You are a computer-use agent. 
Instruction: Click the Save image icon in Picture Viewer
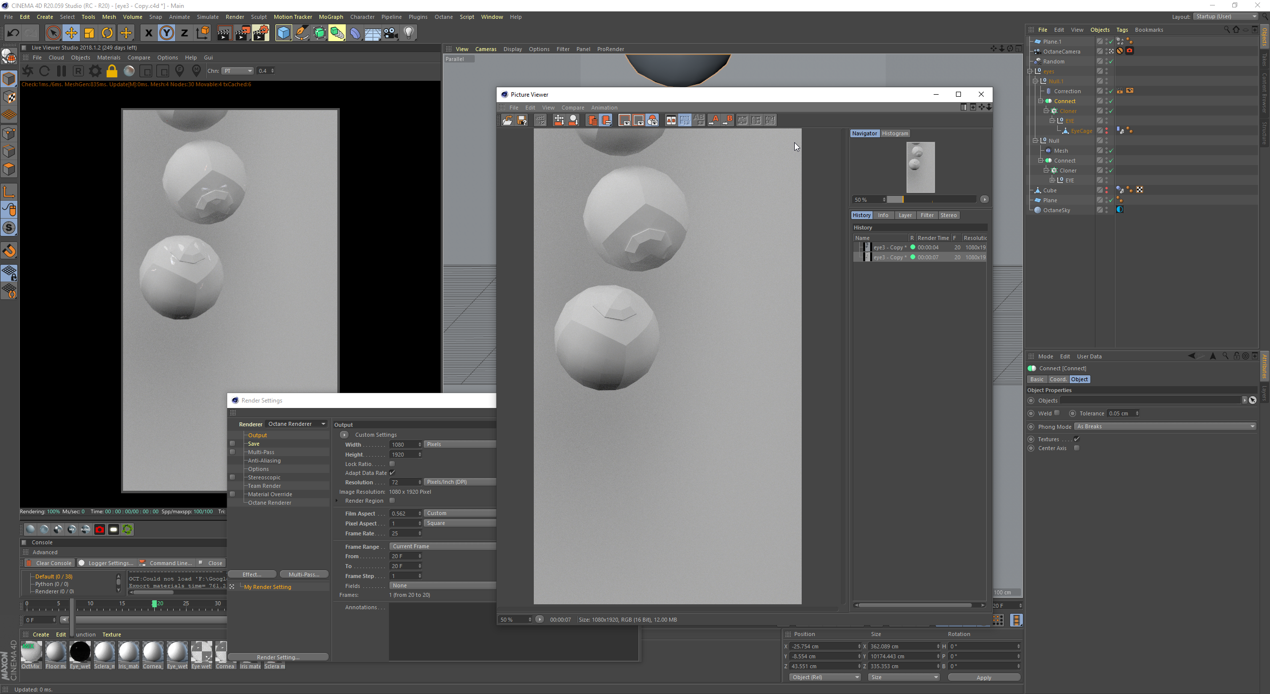point(521,120)
